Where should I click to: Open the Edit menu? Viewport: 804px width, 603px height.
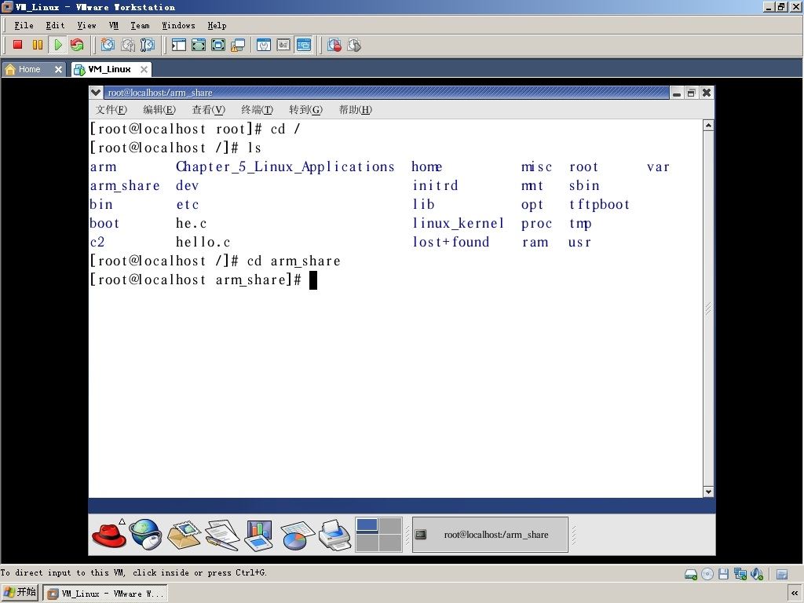pyautogui.click(x=55, y=26)
